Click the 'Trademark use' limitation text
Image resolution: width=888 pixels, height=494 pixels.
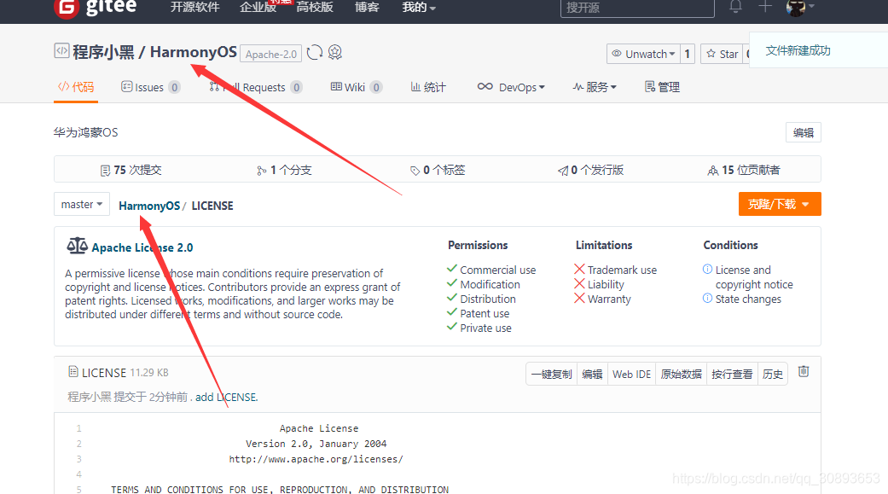click(622, 270)
